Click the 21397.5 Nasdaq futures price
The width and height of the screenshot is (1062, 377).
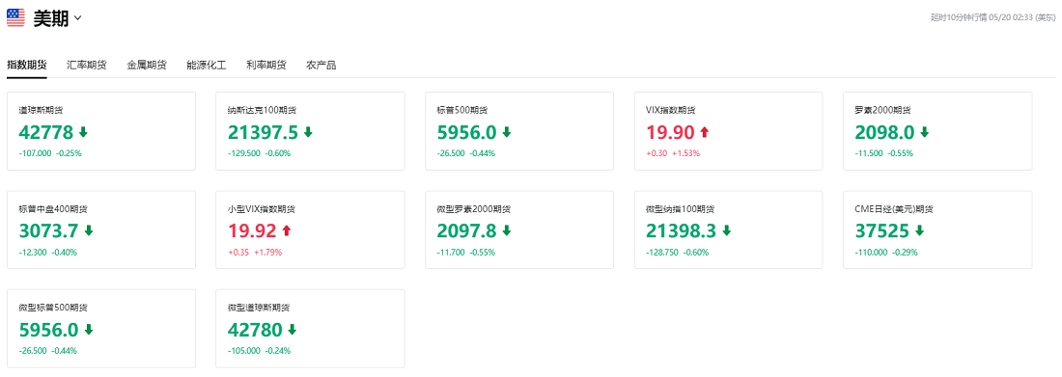coord(263,132)
